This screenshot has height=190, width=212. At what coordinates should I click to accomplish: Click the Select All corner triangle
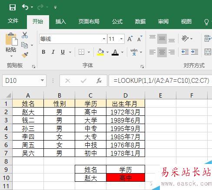(8, 95)
